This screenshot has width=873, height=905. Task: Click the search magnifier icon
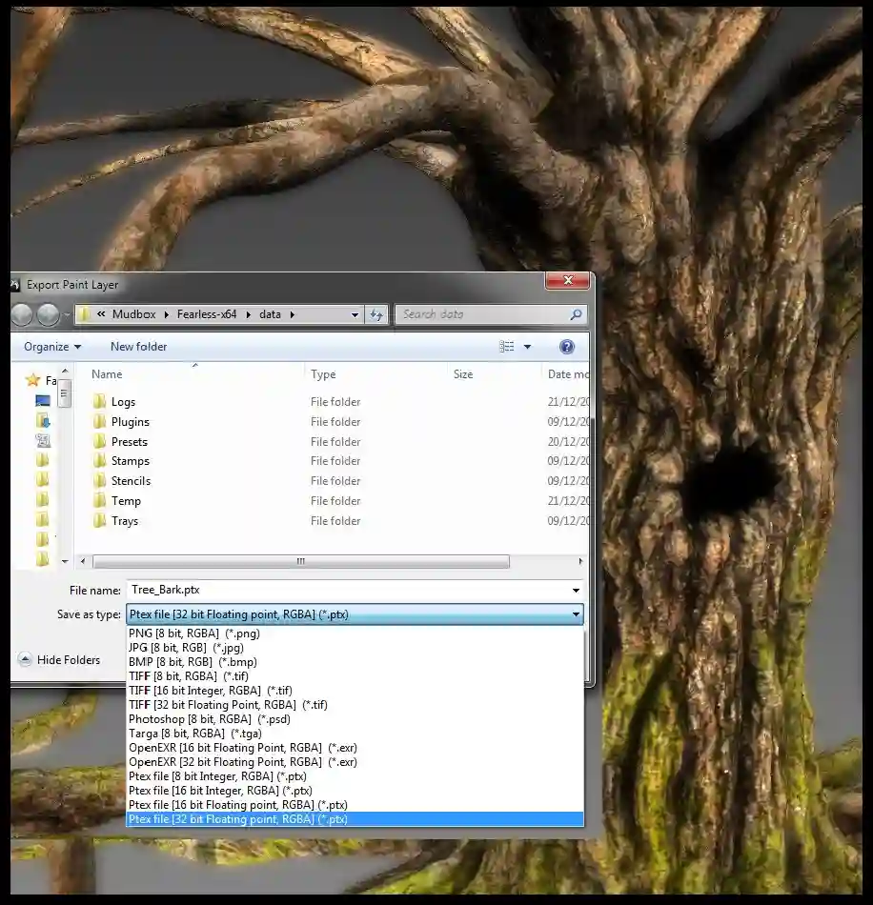pyautogui.click(x=576, y=314)
